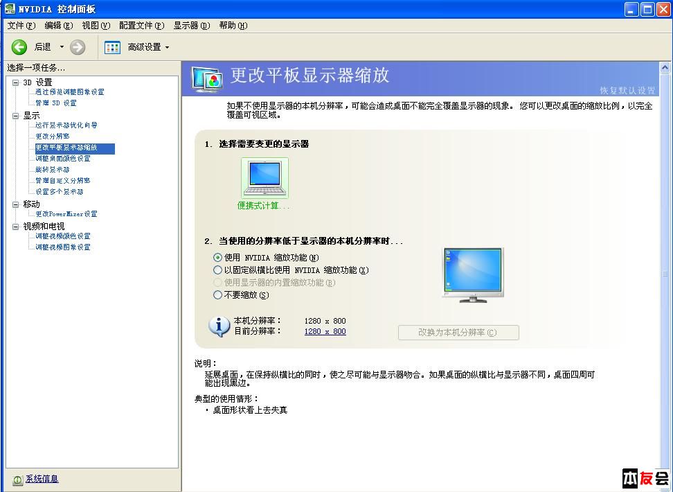Click the green Back arrow icon
673x492 pixels.
pos(19,47)
